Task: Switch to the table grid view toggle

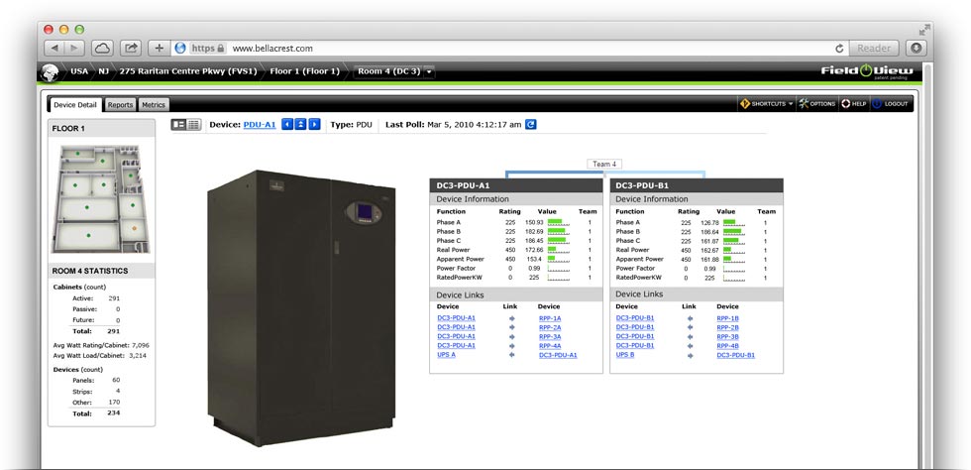Action: pyautogui.click(x=194, y=125)
